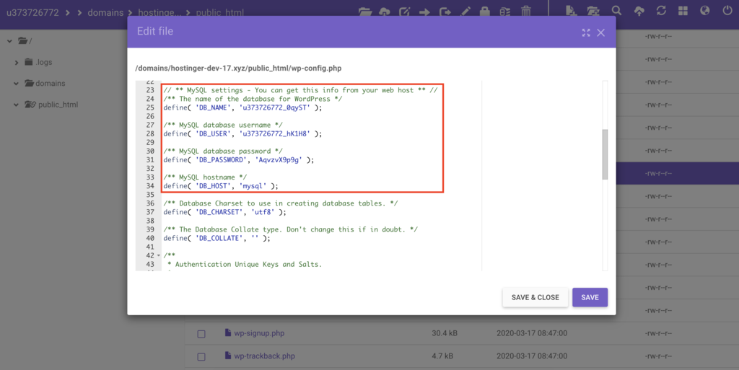Switch to grid view icon

683,11
